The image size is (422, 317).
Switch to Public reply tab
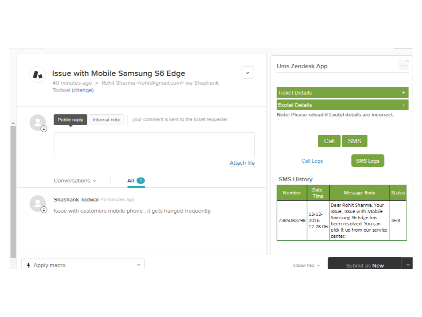coord(70,120)
